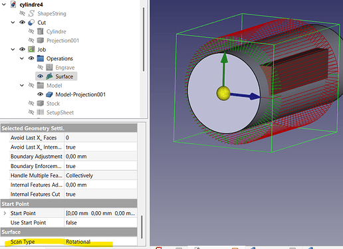The height and width of the screenshot is (249, 343).
Task: Select the Operations folder icon
Action: pyautogui.click(x=41, y=58)
